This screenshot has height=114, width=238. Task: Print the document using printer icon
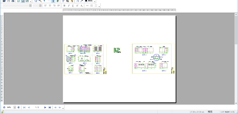[x=13, y=1]
